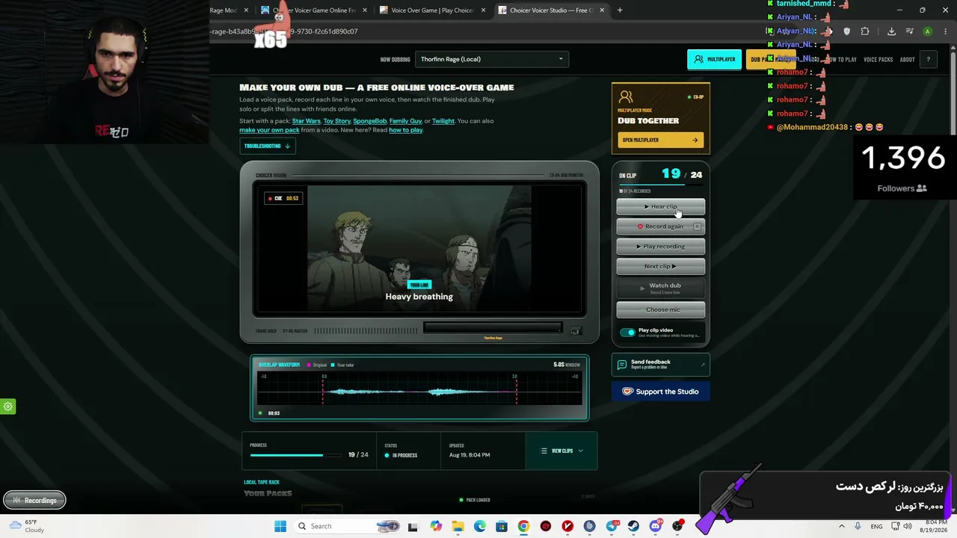Click the taskbar Search box
The height and width of the screenshot is (538, 957).
pos(348,526)
